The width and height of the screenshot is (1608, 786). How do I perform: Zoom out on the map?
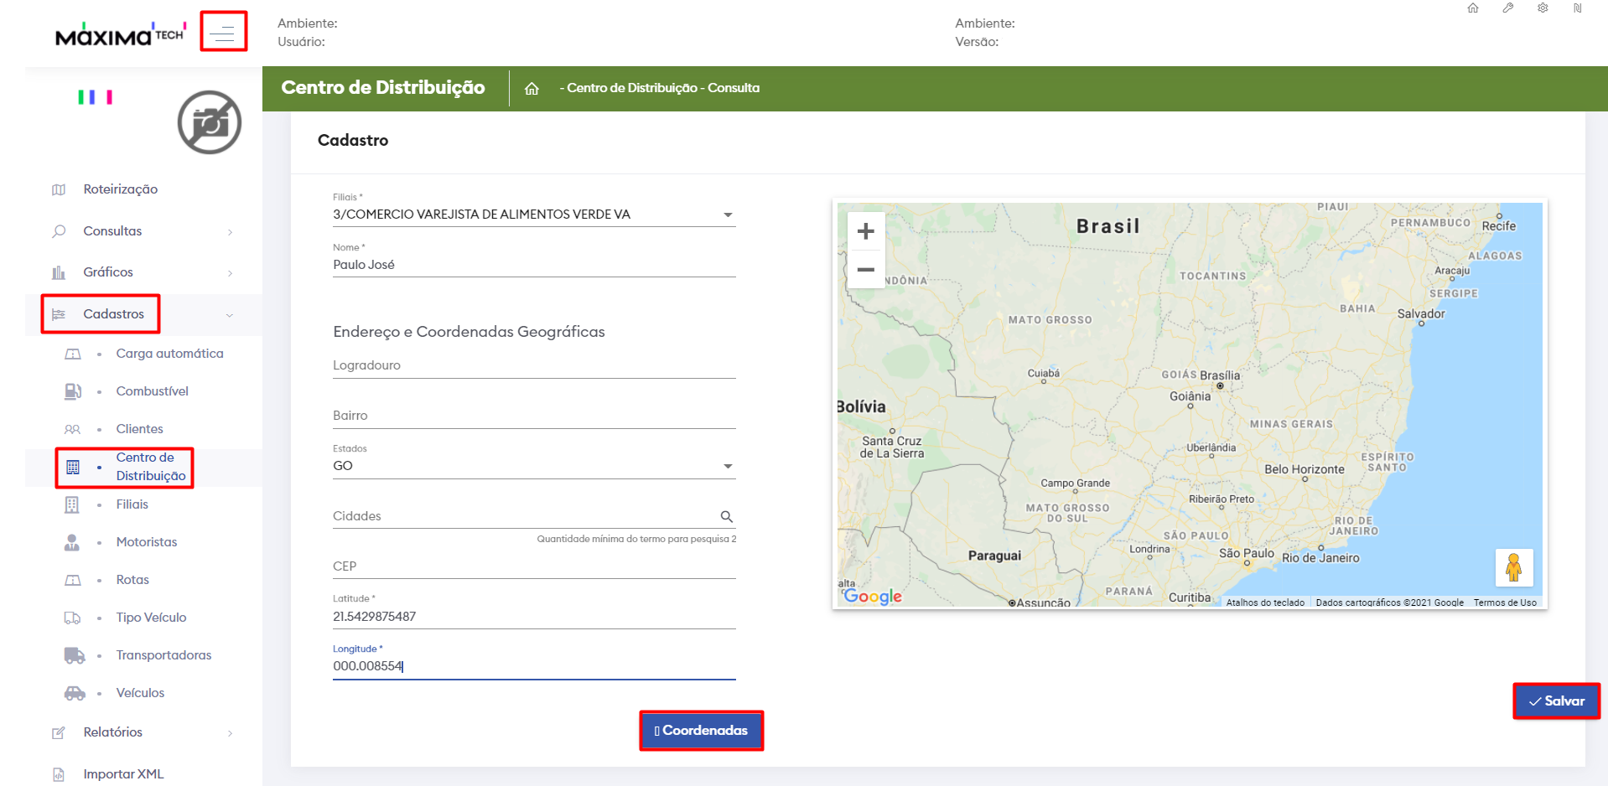click(x=866, y=270)
